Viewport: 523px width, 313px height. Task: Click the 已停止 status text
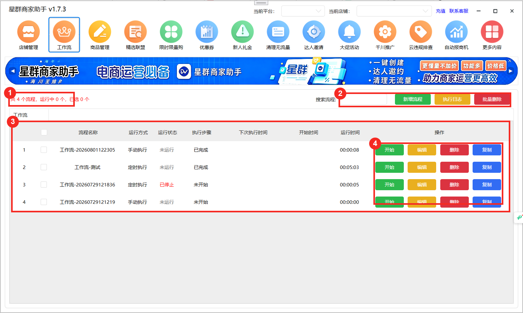[x=167, y=185]
